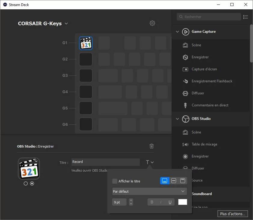Viewport: 253px width, 220px height.
Task: Select the empty G2 key slot
Action: coord(86,59)
